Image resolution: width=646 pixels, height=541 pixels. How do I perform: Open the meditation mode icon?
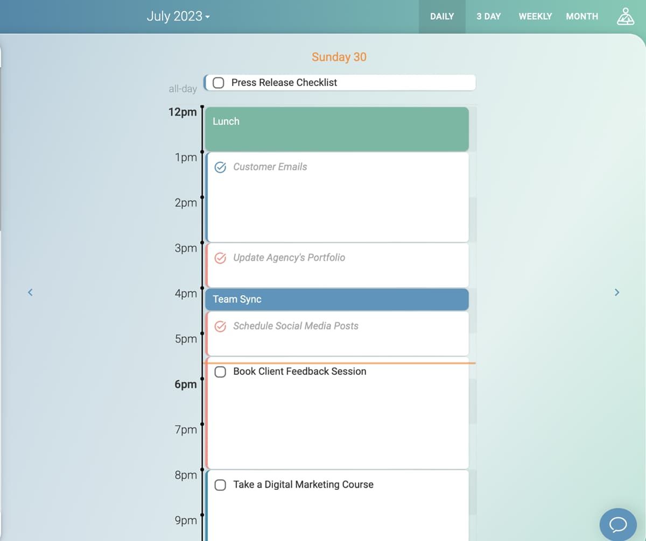624,16
